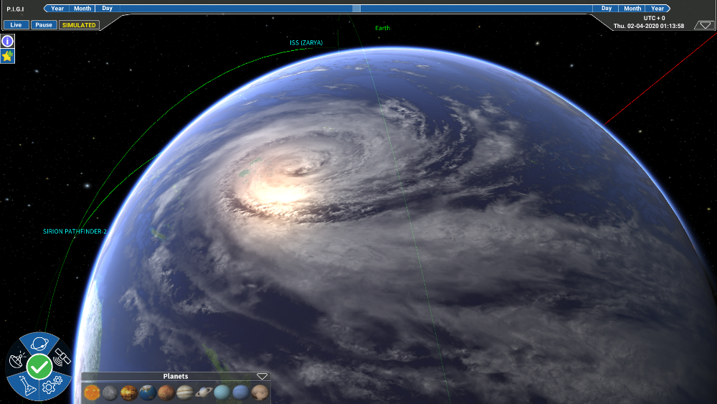
Task: Click the ISS (ZARYA) label
Action: (x=306, y=43)
